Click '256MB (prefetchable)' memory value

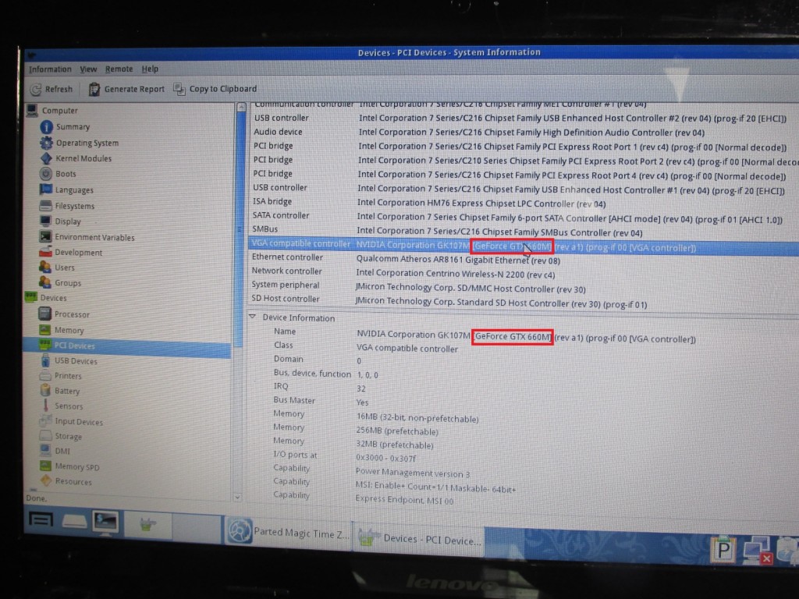[397, 431]
